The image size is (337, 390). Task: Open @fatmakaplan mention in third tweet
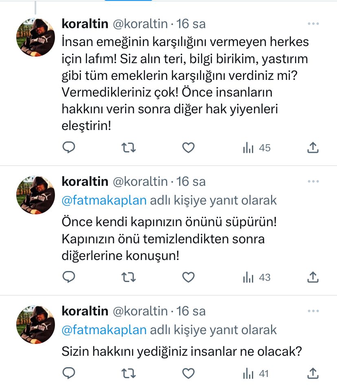(104, 330)
